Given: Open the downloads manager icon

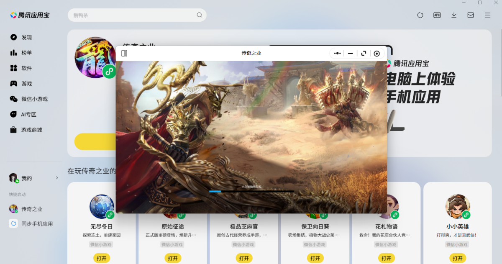Looking at the screenshot, I should pos(454,15).
